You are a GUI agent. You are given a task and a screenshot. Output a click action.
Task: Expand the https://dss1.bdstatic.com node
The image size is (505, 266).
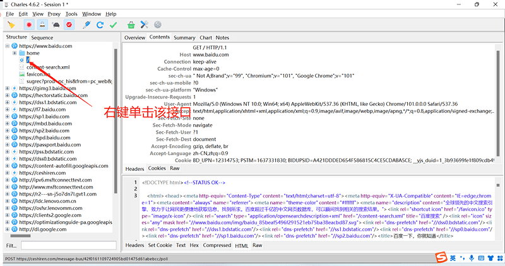click(8, 102)
